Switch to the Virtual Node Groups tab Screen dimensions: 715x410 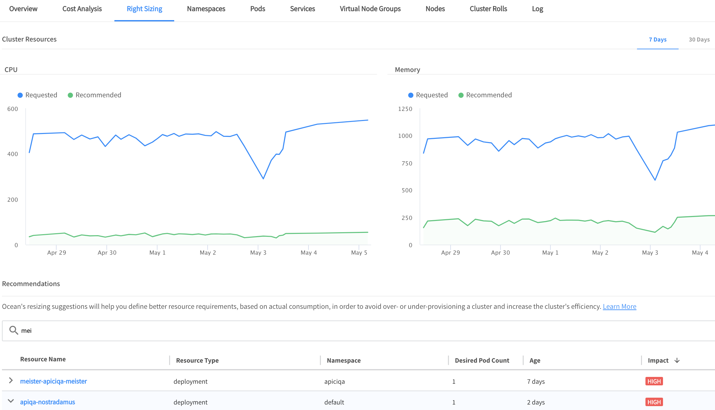pos(370,9)
